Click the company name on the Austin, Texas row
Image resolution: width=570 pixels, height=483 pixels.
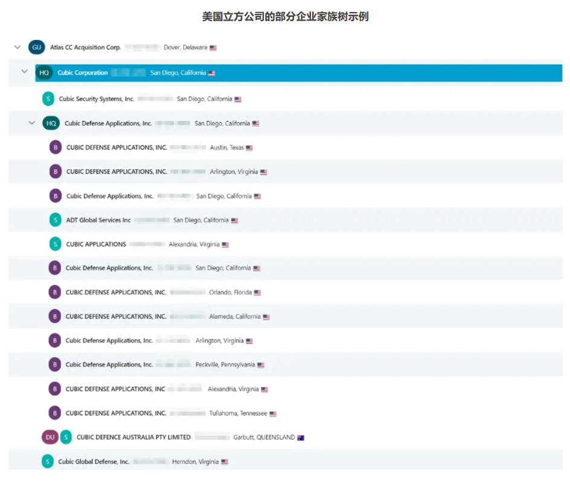pos(117,147)
